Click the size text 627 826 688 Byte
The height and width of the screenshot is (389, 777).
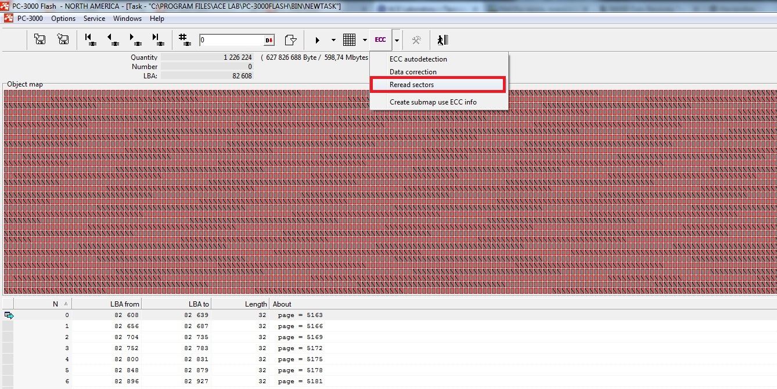coord(291,57)
